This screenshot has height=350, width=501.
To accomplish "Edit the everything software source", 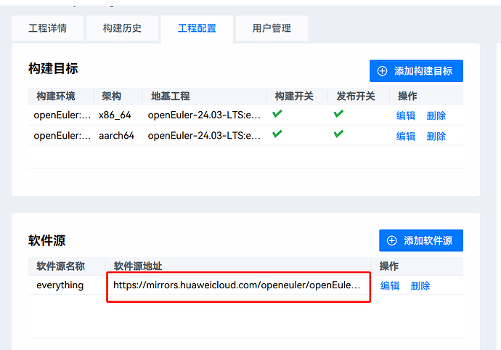I will [x=390, y=285].
